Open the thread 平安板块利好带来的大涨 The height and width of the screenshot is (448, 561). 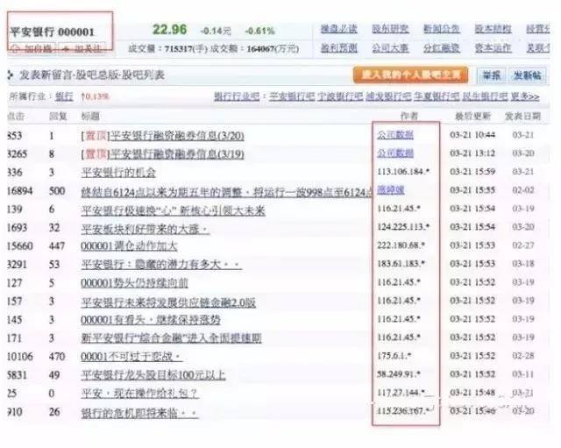point(146,229)
